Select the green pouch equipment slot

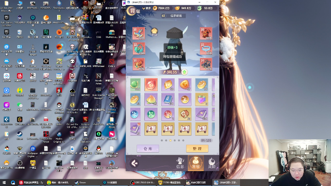(x=139, y=48)
